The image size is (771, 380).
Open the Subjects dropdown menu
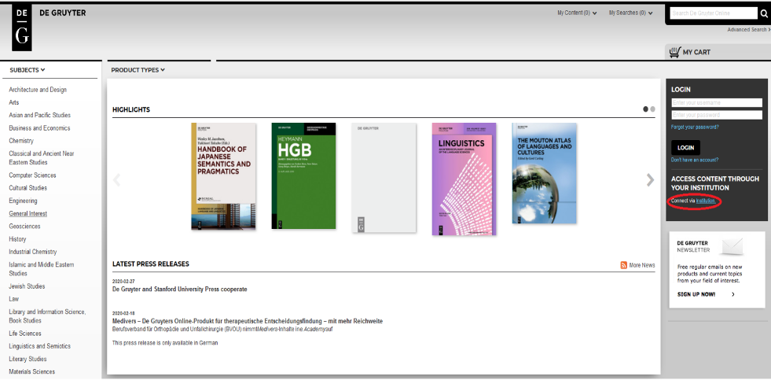[28, 70]
